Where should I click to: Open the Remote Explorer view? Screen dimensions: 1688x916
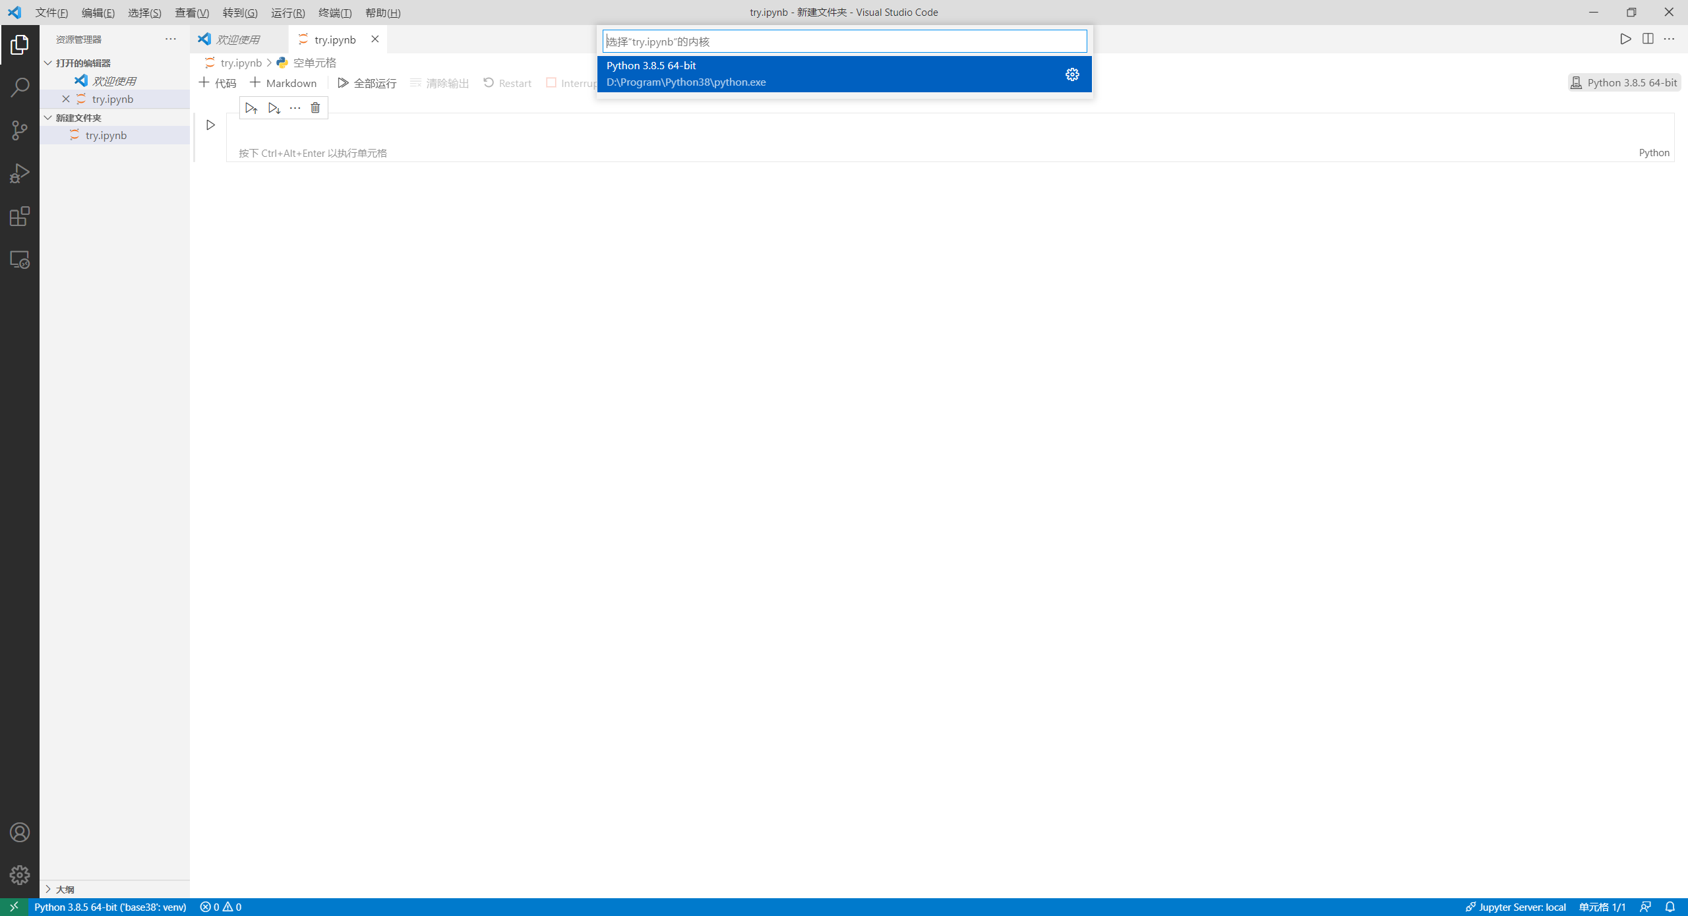coord(20,260)
